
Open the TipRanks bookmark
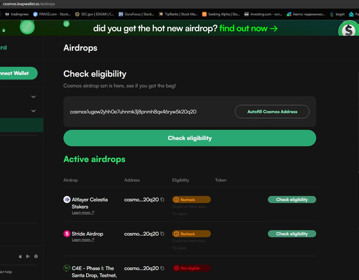pos(178,14)
